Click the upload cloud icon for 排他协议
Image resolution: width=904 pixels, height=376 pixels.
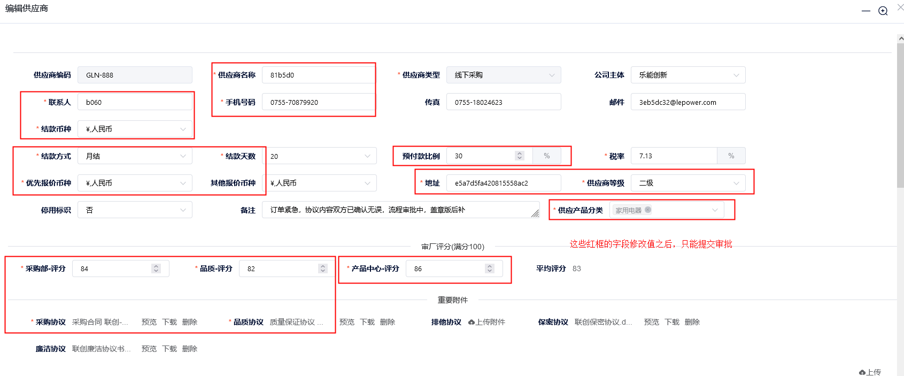point(472,322)
